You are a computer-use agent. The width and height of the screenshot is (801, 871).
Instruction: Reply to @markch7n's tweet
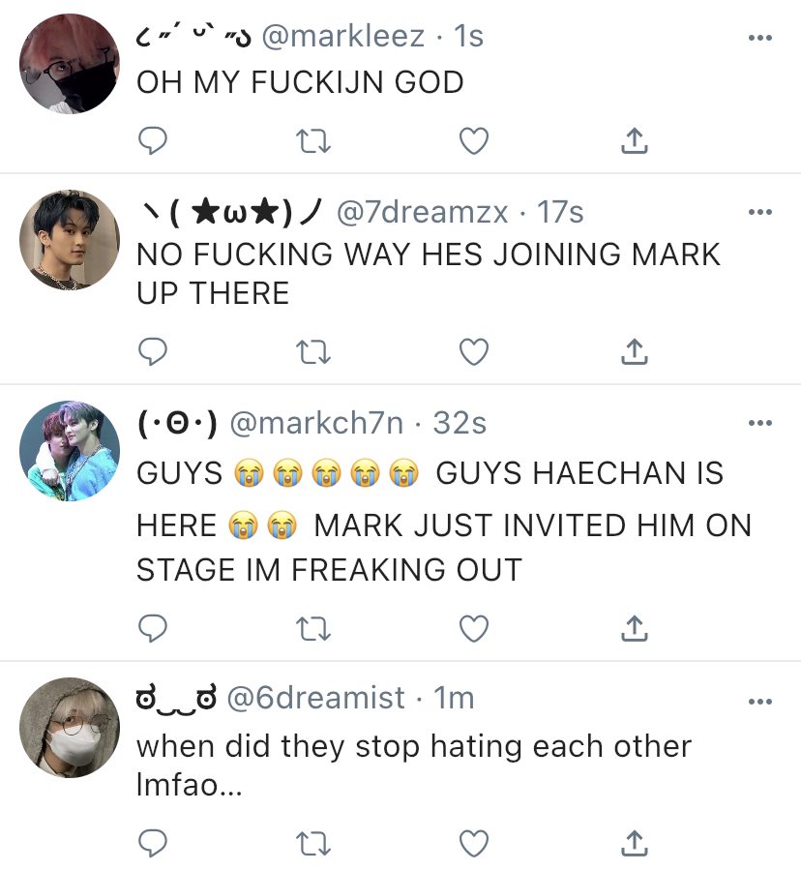pos(153,629)
